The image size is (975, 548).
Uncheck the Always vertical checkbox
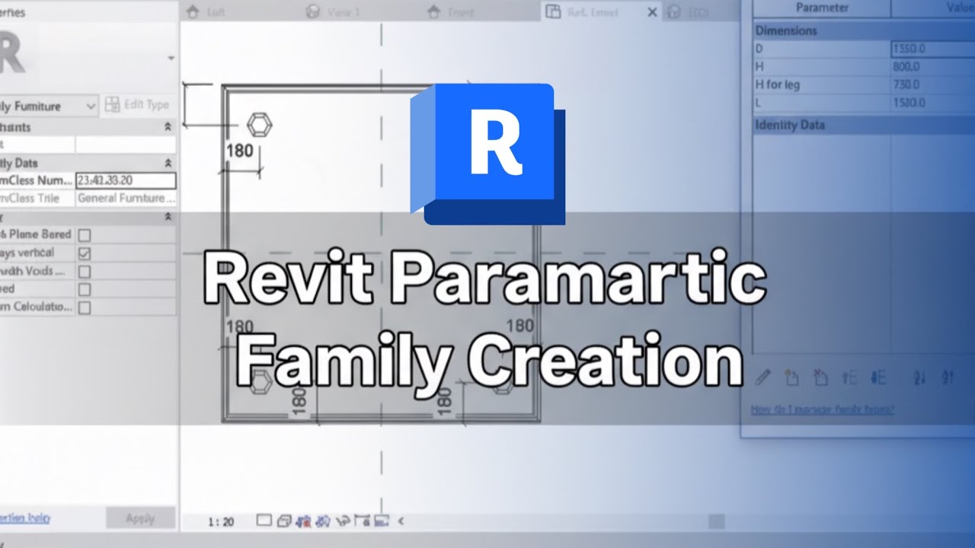tap(85, 253)
